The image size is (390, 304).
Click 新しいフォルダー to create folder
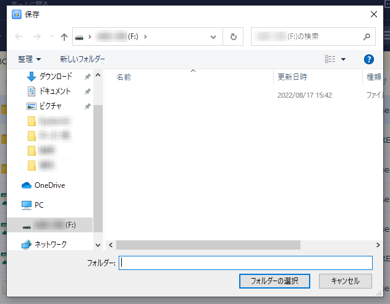click(x=82, y=59)
